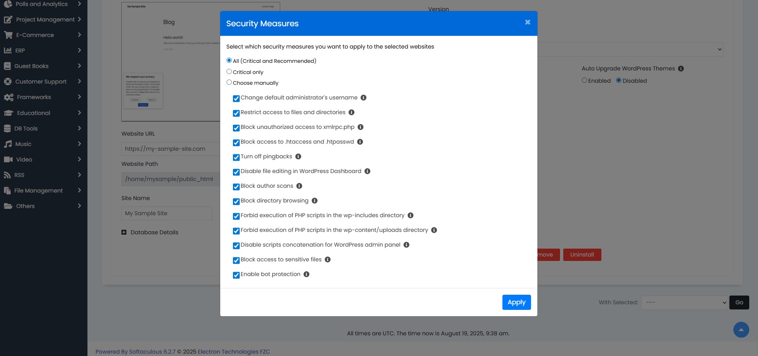Expand Polls and Analytics chevron in sidebar
This screenshot has width=758, height=356.
pyautogui.click(x=79, y=4)
